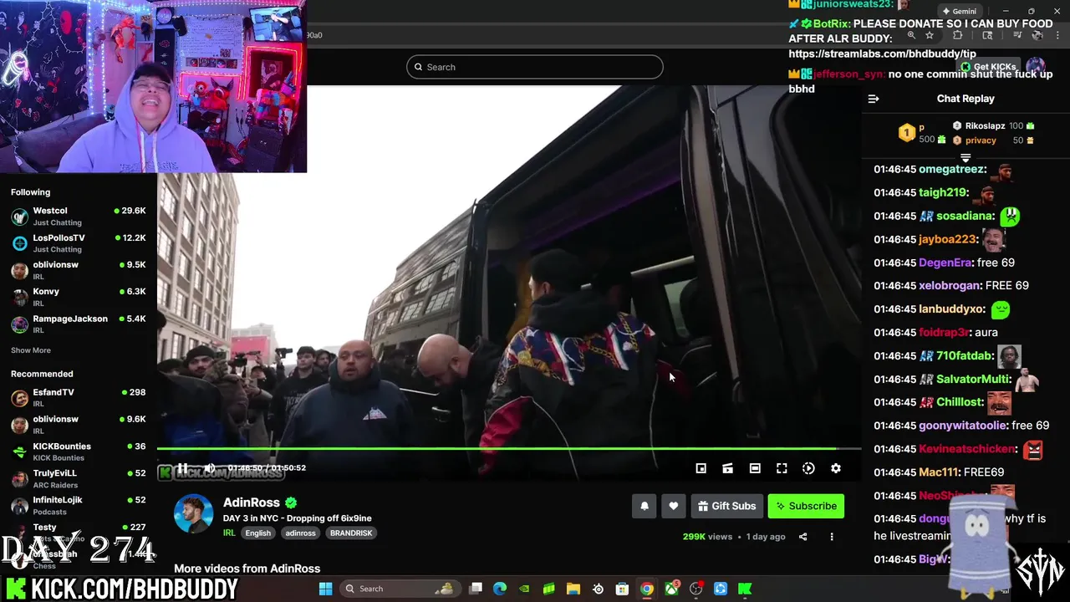Select the English tag
Screen dimensions: 1070x602
[x=257, y=533]
